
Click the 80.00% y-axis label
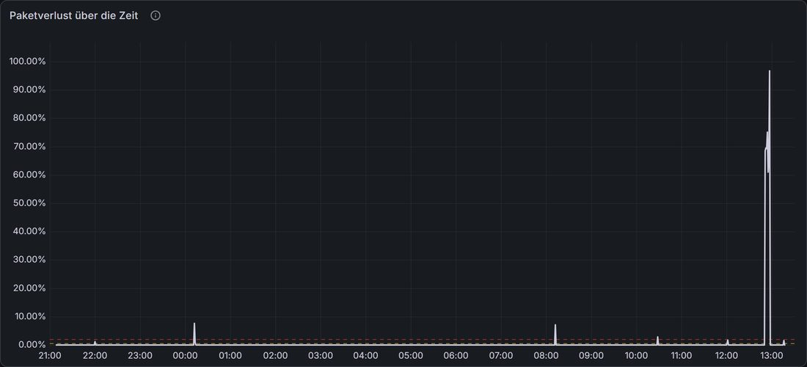tap(29, 118)
